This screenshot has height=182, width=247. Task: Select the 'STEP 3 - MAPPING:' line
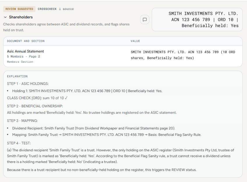click(22, 121)
